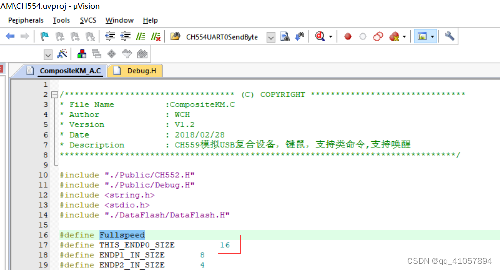This screenshot has height=270, width=500.
Task: Switch to the Debug.H tab
Action: tap(136, 71)
